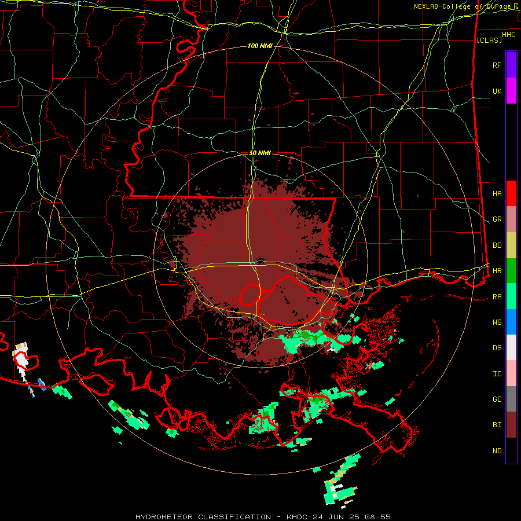521x521 pixels.
Task: Click the UK legend label
Action: 497,91
